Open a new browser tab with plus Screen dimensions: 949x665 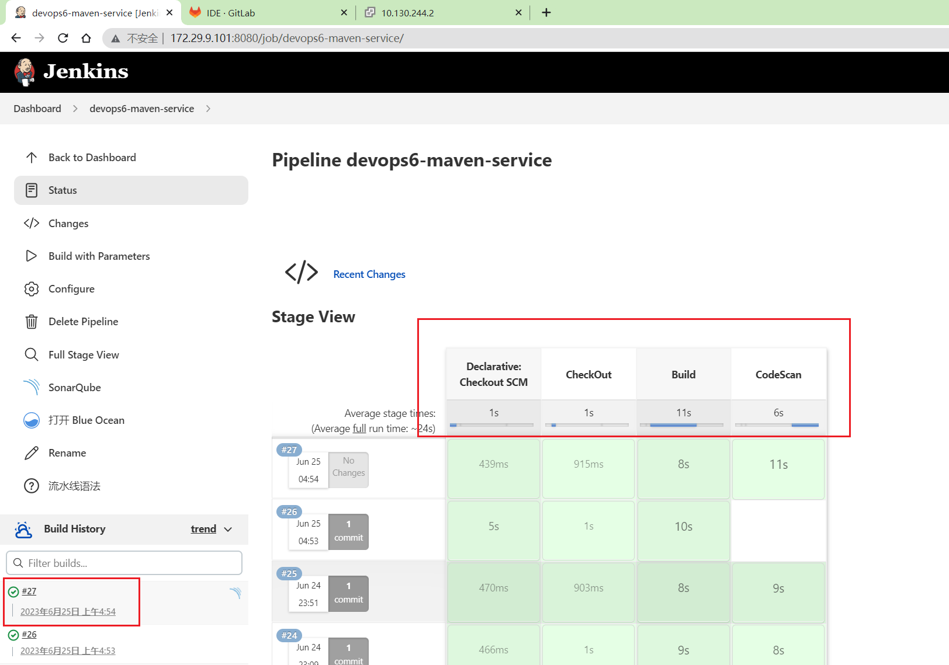[x=546, y=12]
